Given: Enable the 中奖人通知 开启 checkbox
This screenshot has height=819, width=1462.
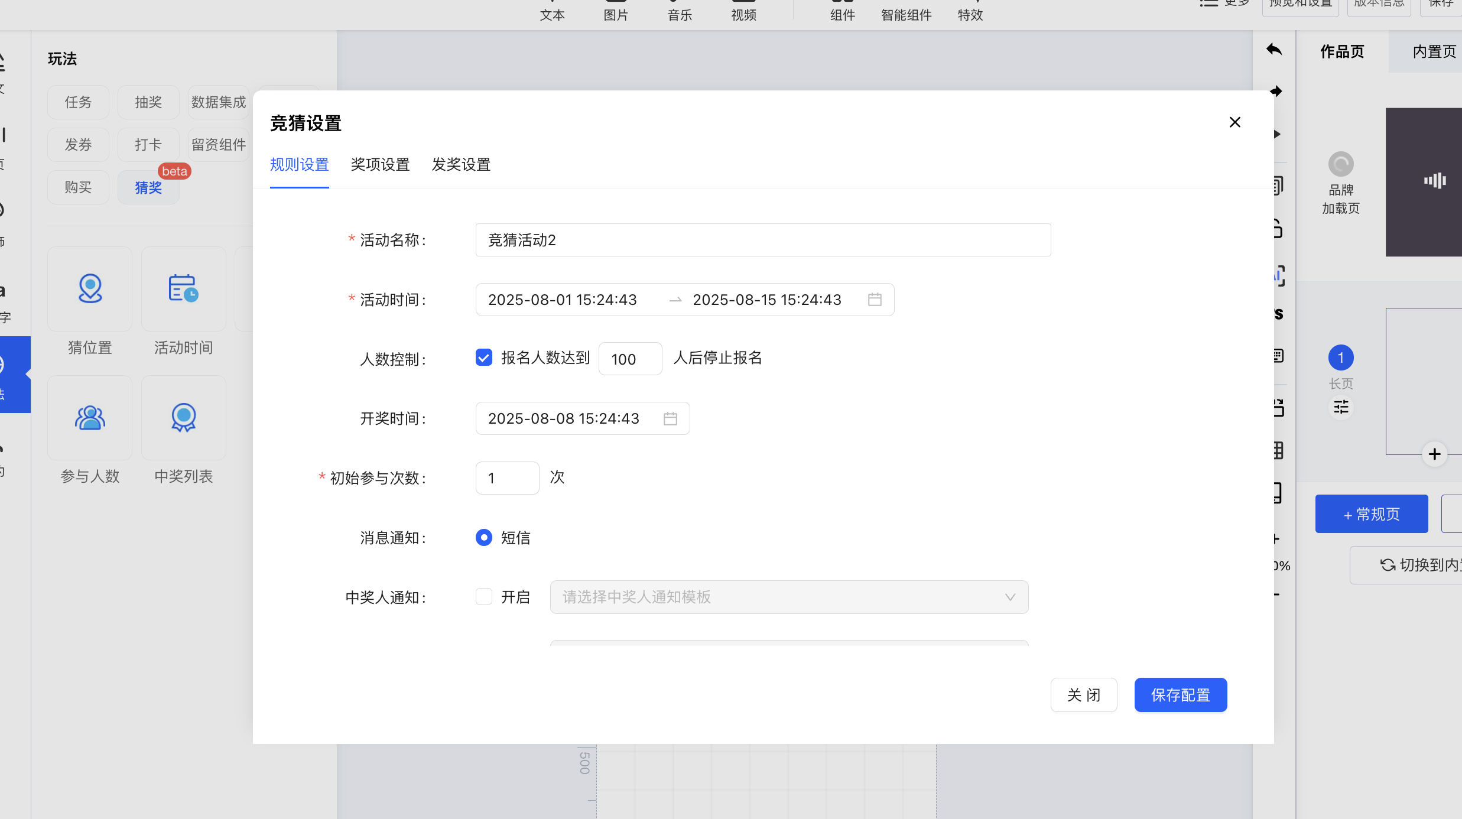Looking at the screenshot, I should (483, 597).
